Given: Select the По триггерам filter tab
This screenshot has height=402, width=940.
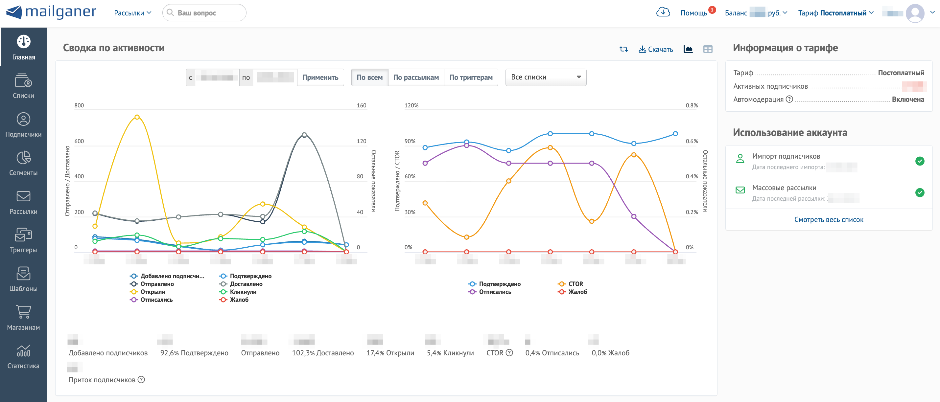Looking at the screenshot, I should click(471, 77).
